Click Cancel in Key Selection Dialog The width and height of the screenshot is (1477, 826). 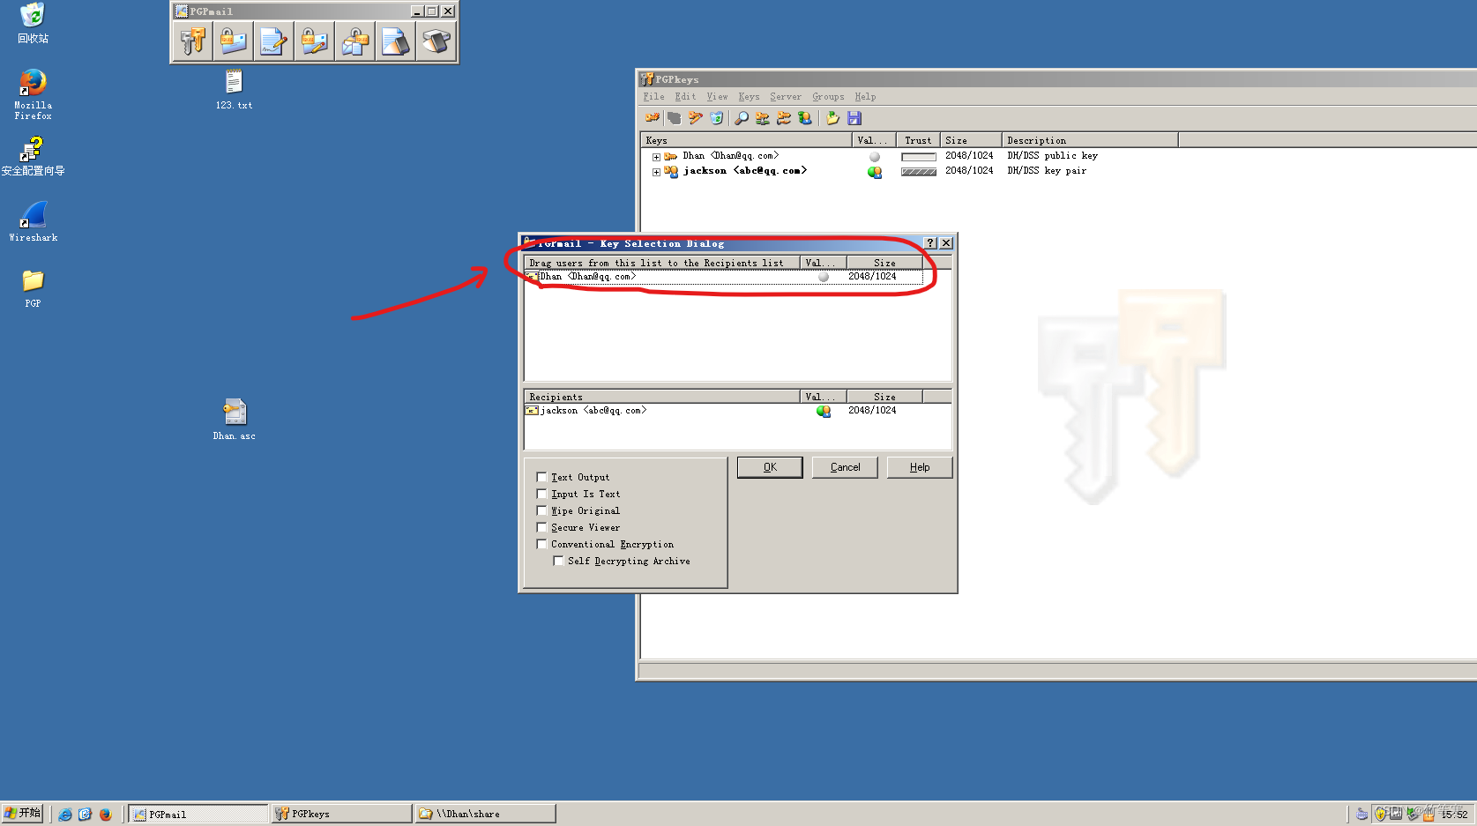(845, 467)
